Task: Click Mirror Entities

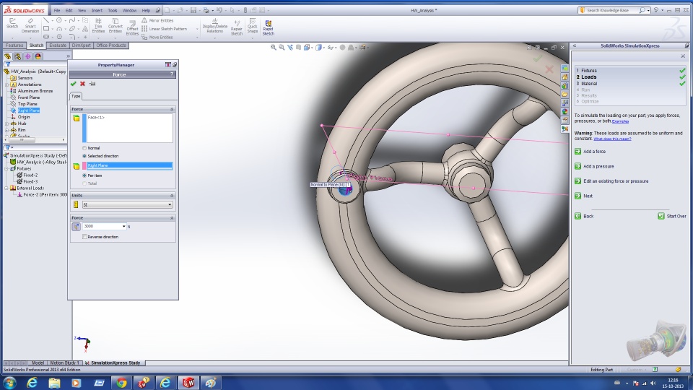Action: pos(157,20)
